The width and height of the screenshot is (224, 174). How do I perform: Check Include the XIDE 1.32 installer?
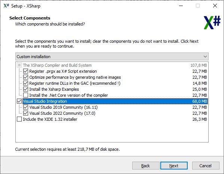click(19, 119)
